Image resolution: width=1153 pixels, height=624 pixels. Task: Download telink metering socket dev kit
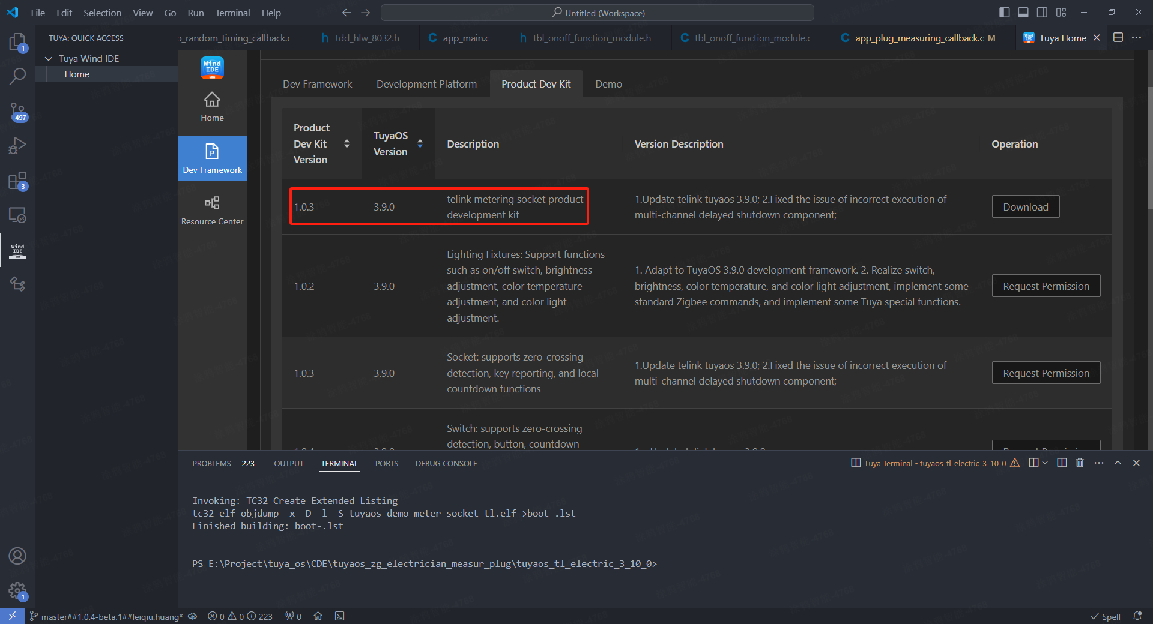(x=1025, y=207)
